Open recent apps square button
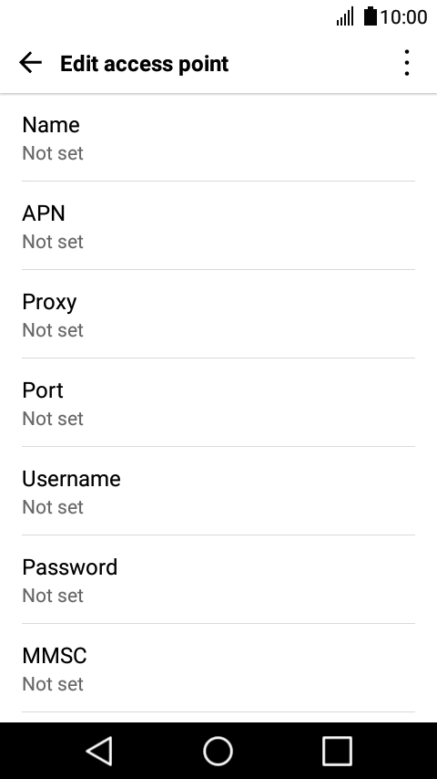437x779 pixels. point(337,751)
